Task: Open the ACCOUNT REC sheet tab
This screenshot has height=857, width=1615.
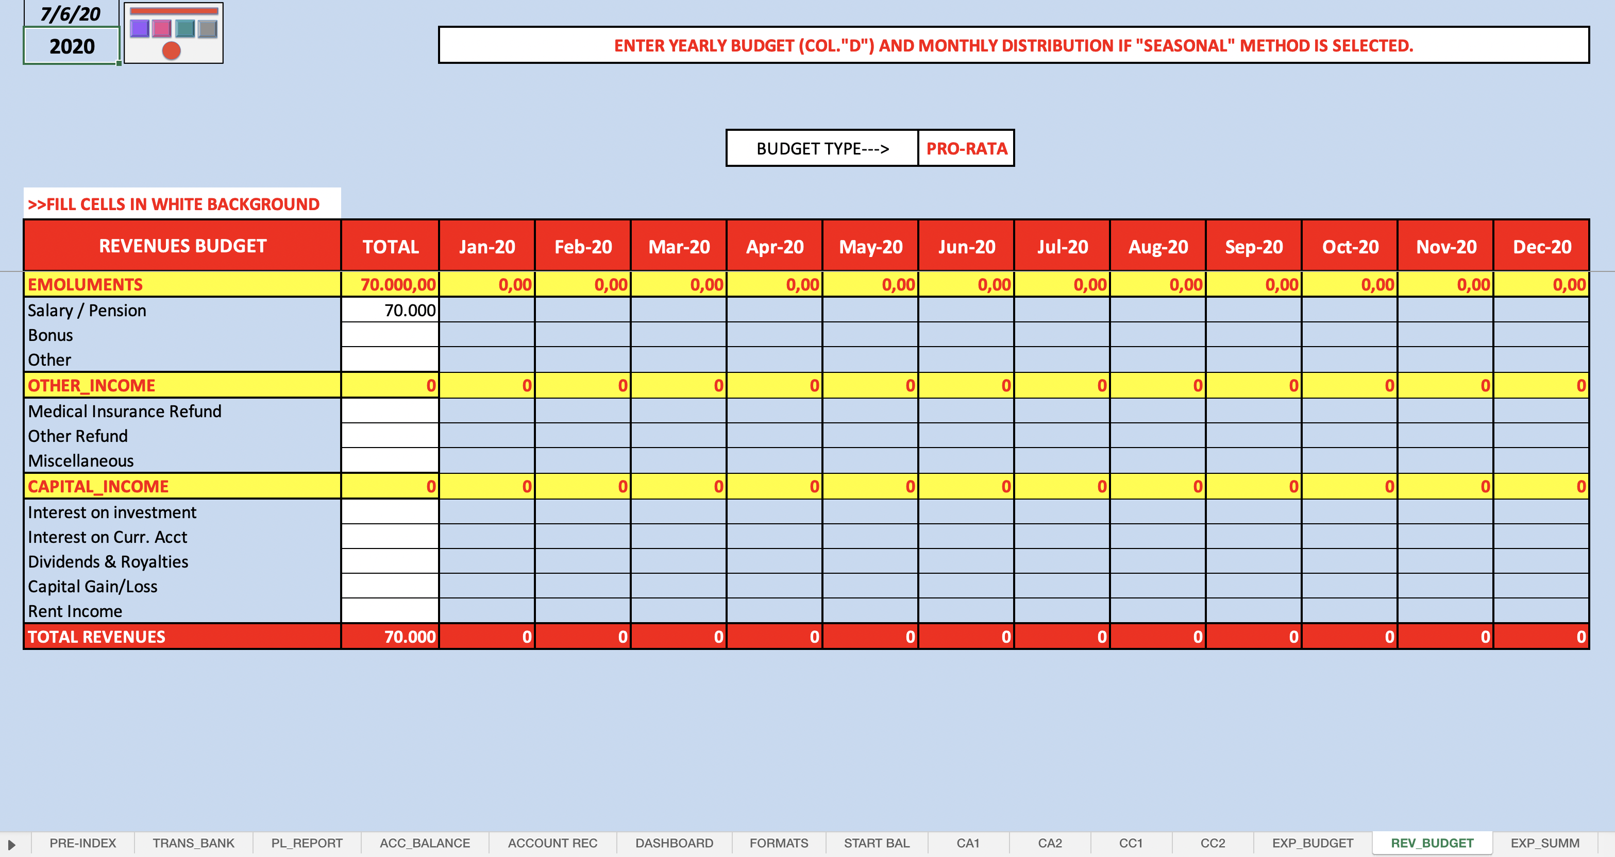Action: 552,843
